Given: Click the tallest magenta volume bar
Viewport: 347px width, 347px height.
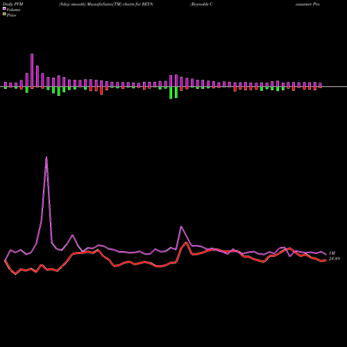Looking at the screenshot, I should coord(32,71).
